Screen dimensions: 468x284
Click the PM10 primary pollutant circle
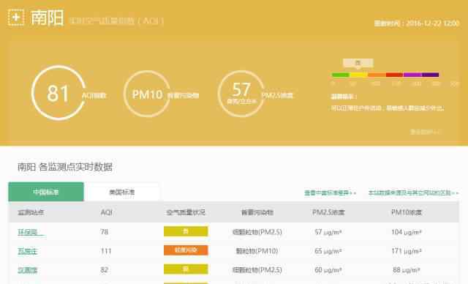147,94
